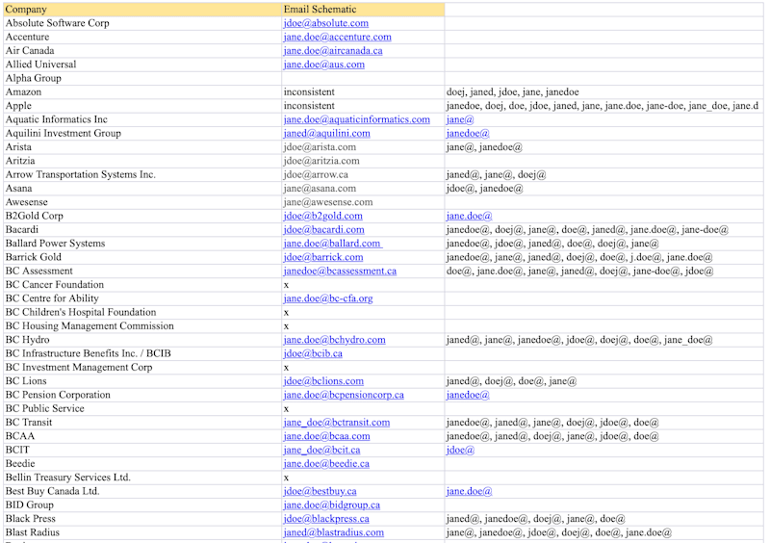Select the Ballard Power Systems cell
This screenshot has height=543, width=770.
click(142, 244)
